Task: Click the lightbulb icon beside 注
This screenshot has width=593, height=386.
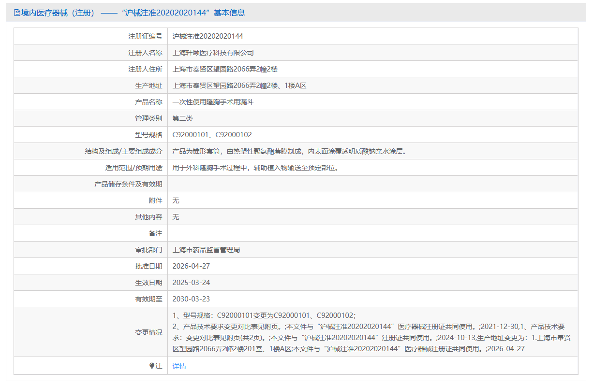Action: point(152,366)
